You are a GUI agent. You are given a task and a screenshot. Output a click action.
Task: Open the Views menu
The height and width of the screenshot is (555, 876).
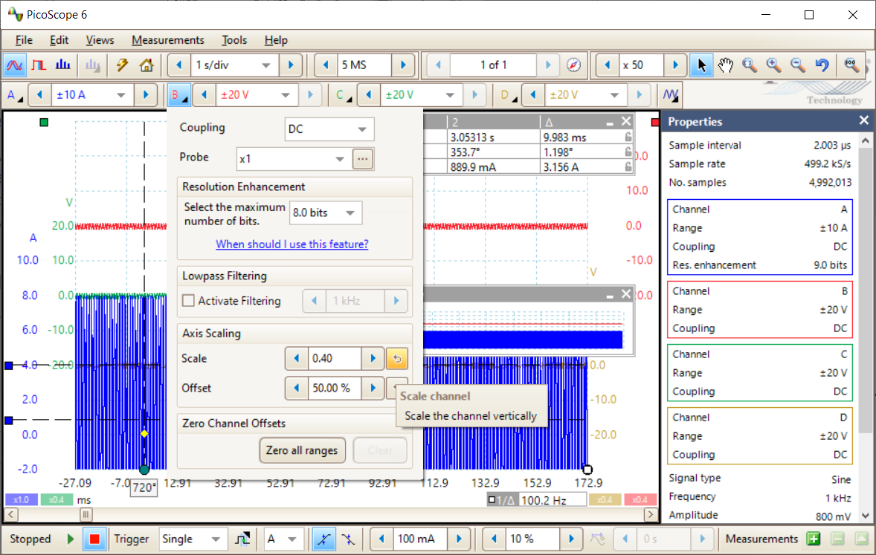(x=100, y=40)
